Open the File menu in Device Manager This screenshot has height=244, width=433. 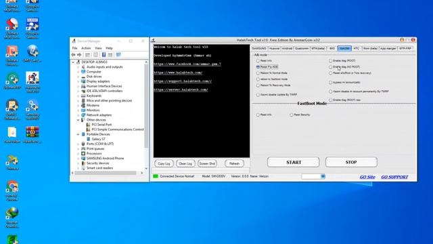tap(75, 48)
